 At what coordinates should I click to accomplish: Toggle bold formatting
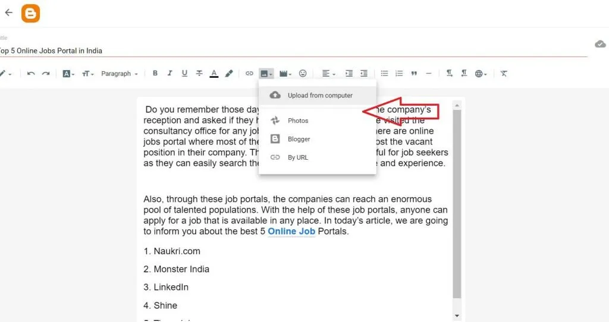tap(155, 73)
